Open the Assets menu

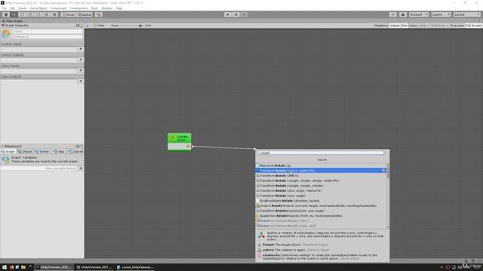coord(23,8)
